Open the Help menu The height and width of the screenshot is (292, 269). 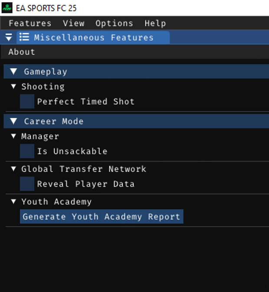(x=155, y=23)
